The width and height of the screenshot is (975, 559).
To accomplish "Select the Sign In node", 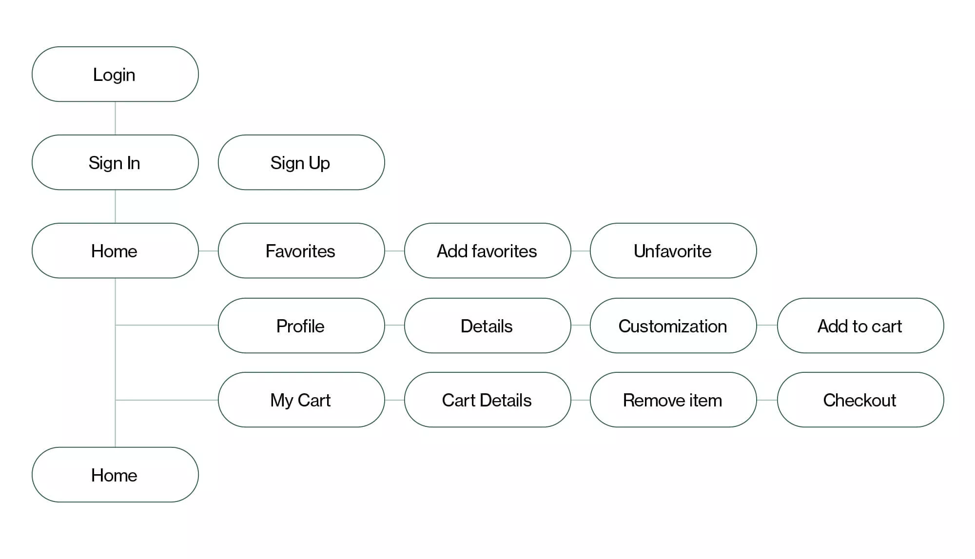I will [x=115, y=163].
